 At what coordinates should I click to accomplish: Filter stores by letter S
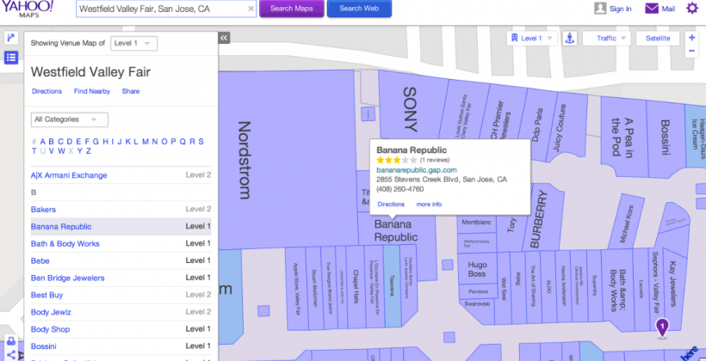pyautogui.click(x=201, y=142)
